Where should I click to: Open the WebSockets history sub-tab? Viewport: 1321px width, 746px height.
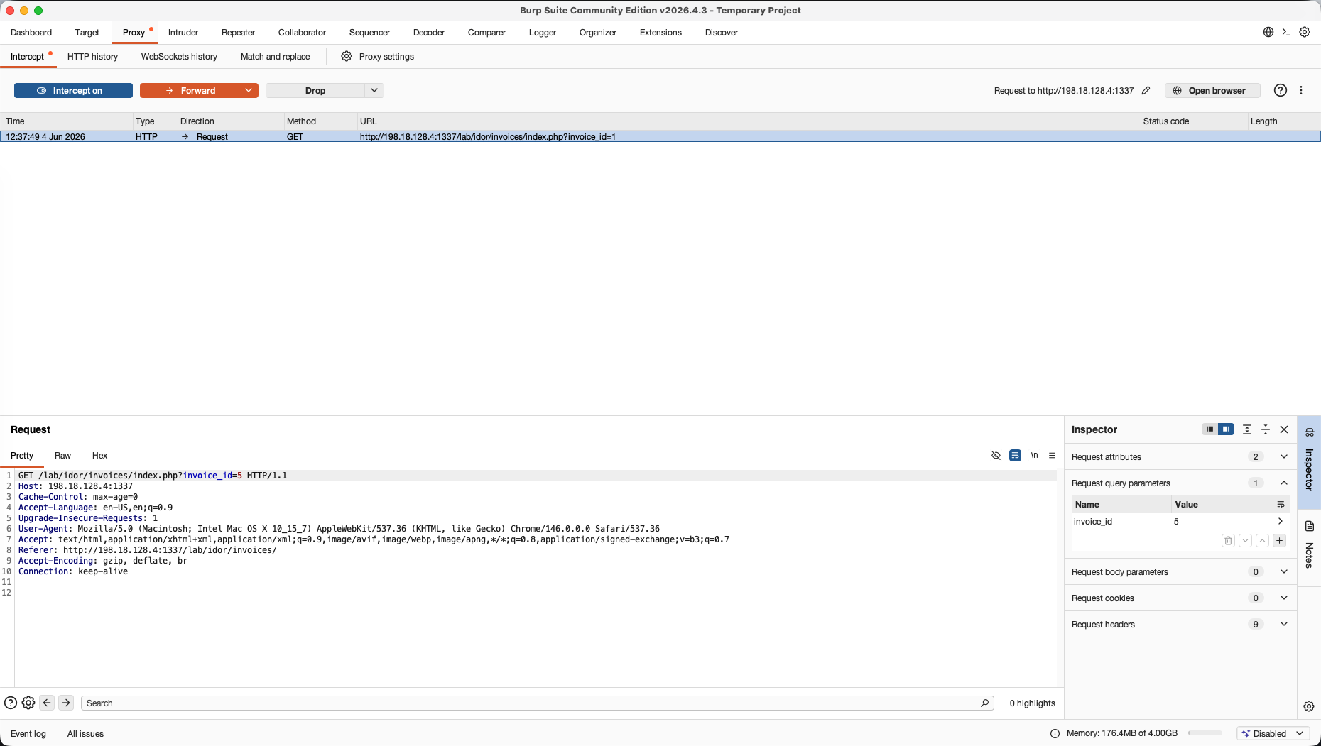click(x=179, y=56)
